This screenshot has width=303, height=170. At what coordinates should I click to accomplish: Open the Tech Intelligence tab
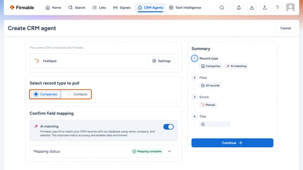coord(185,8)
